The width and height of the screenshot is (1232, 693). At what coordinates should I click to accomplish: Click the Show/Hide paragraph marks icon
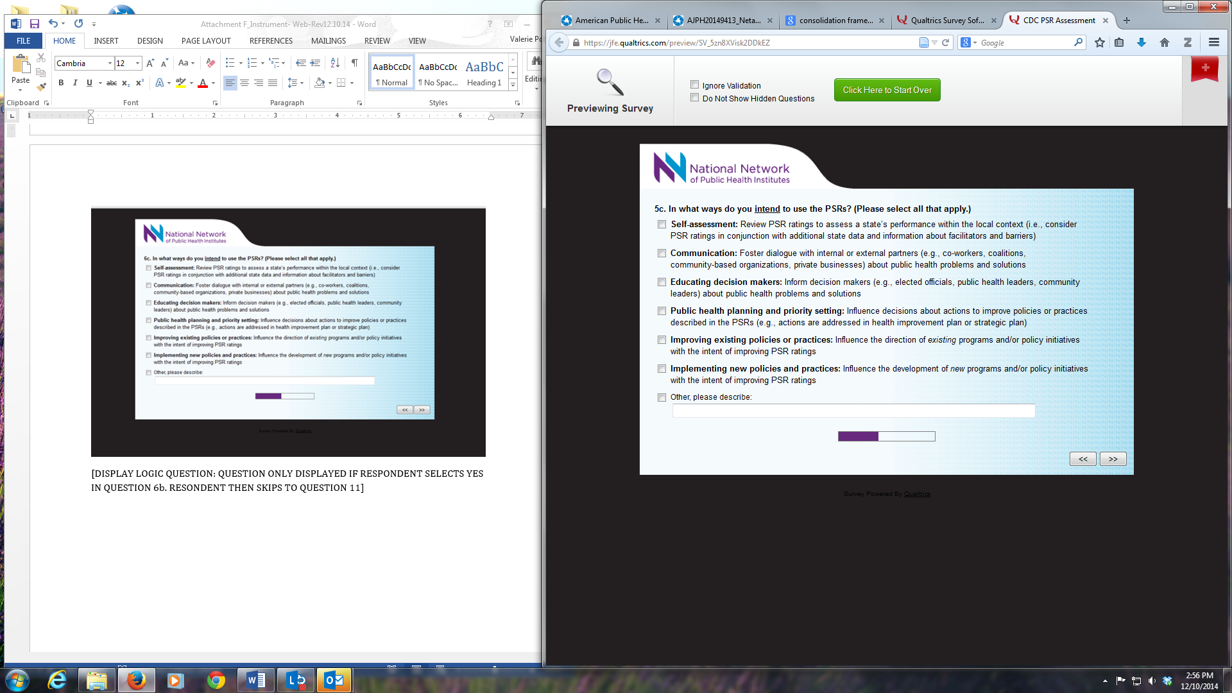pyautogui.click(x=354, y=63)
